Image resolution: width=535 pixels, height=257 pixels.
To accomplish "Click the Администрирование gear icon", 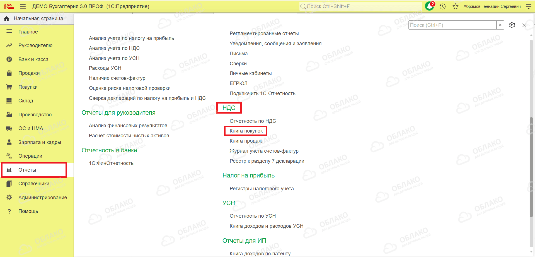I will pos(9,197).
